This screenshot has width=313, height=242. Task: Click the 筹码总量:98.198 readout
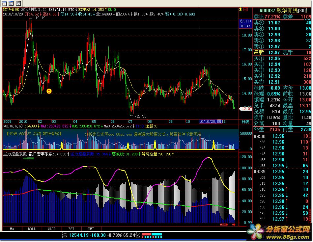point(156,154)
